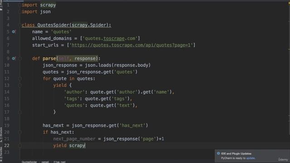Click the 'toscrape' word in allowed_domains

[114, 38]
